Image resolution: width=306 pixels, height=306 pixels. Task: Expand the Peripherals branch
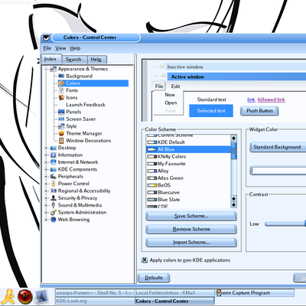(x=46, y=177)
